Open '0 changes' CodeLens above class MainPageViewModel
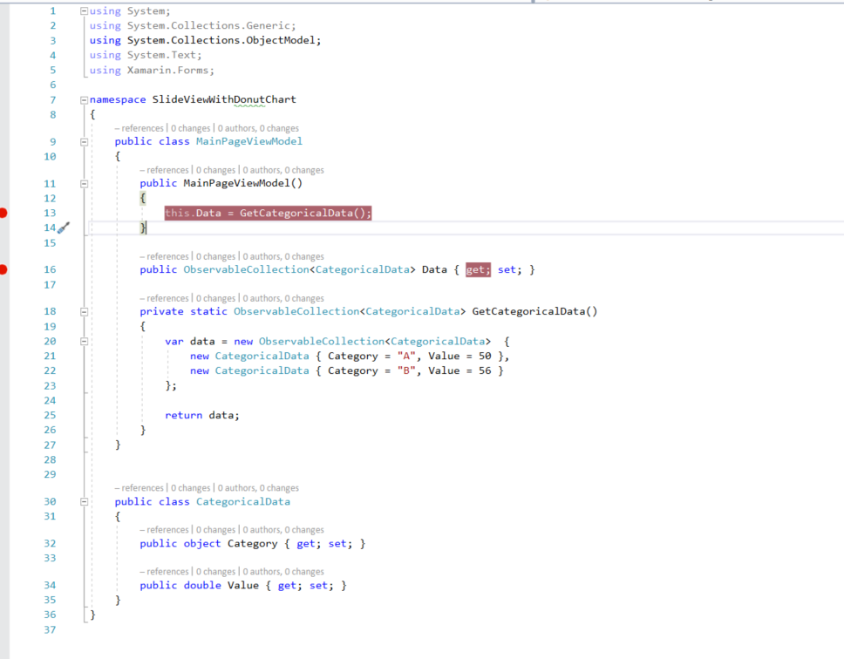Viewport: 844px width, 659px height. click(x=191, y=128)
